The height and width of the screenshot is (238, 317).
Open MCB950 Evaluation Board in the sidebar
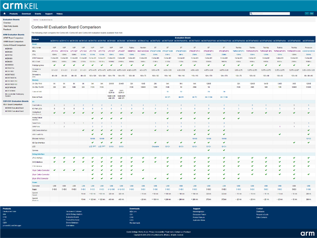[14, 111]
